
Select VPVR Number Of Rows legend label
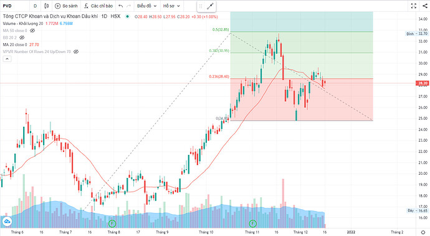[37, 52]
